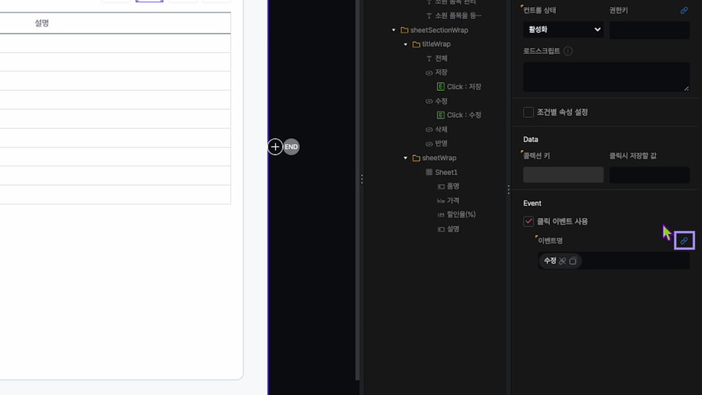The height and width of the screenshot is (395, 702).
Task: Click the Event section heading
Action: pos(532,203)
